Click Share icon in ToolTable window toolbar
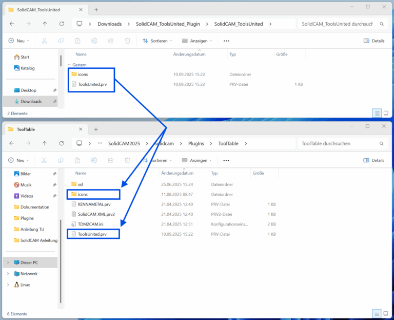 tap(111, 160)
